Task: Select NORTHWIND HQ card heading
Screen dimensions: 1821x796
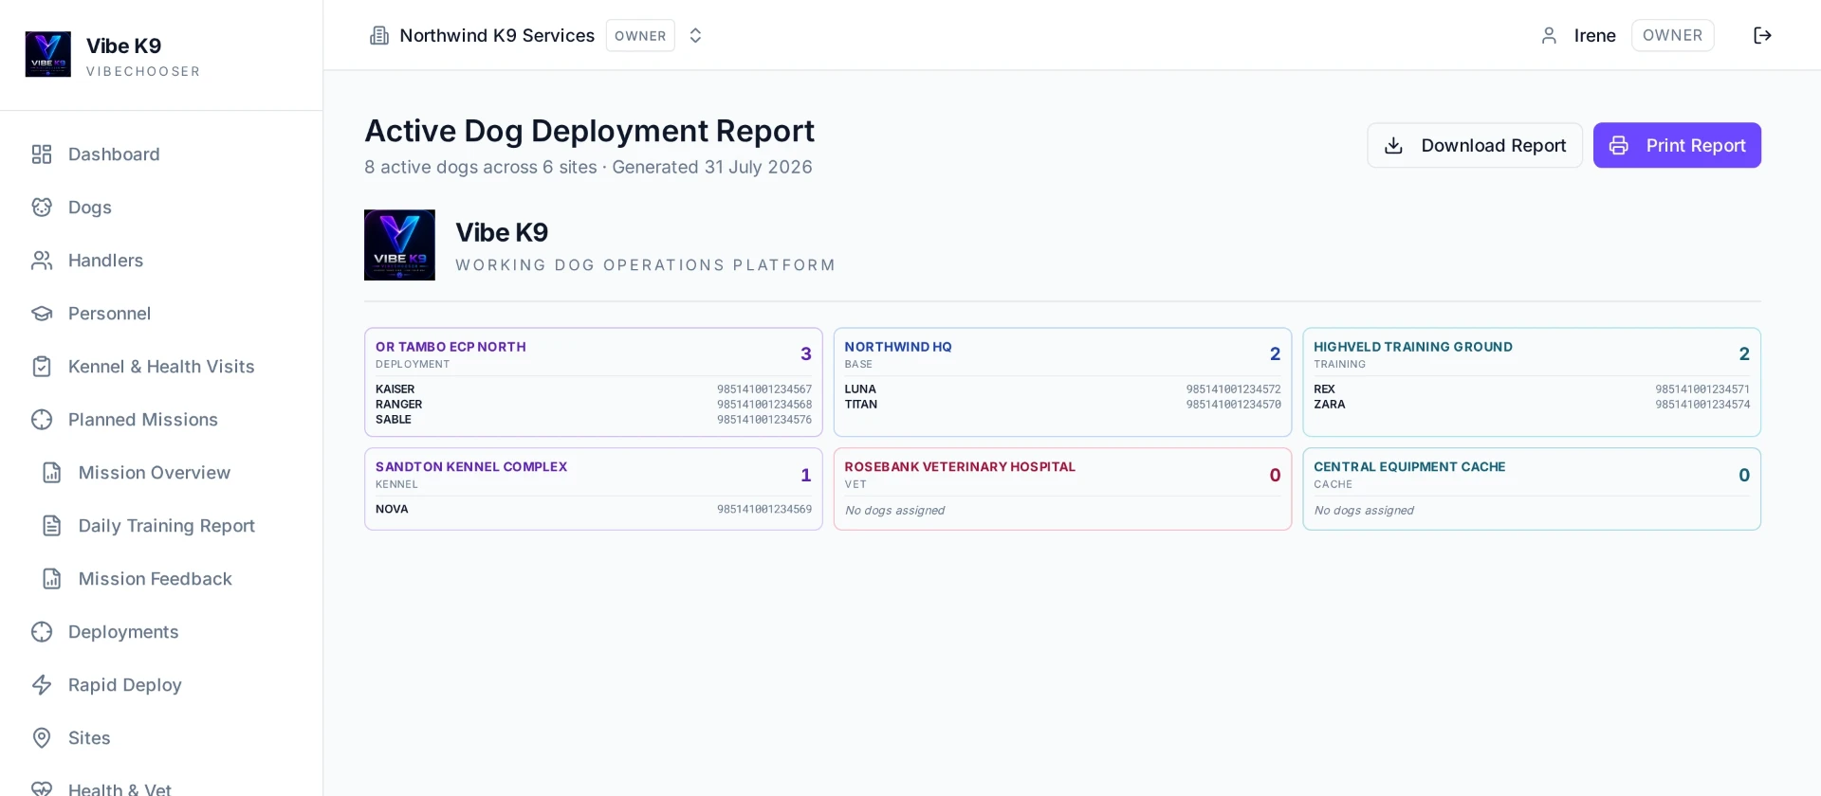Action: [898, 347]
